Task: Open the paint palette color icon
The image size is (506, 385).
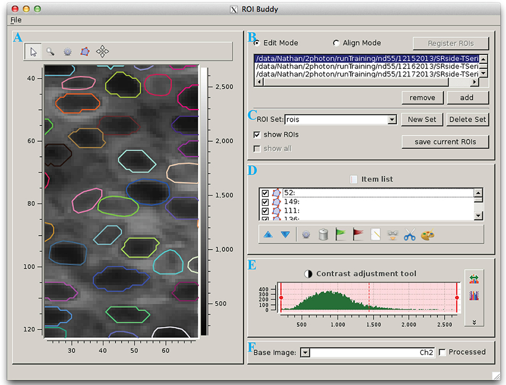Action: 428,235
